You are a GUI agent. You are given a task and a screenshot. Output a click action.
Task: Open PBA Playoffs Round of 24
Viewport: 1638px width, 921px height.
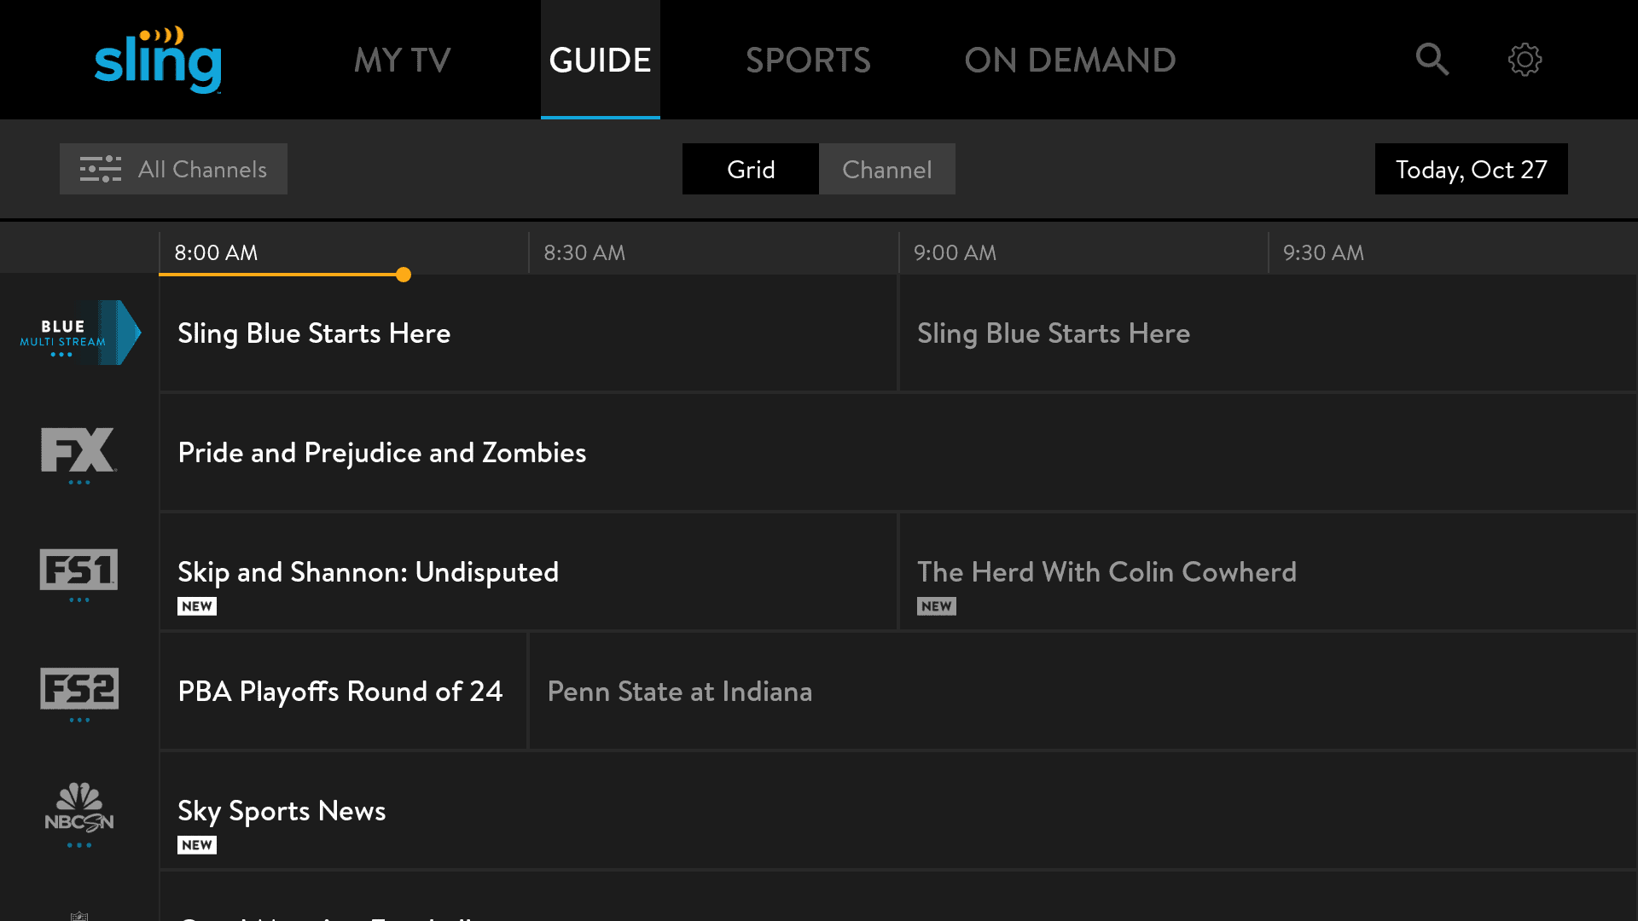[x=343, y=691]
